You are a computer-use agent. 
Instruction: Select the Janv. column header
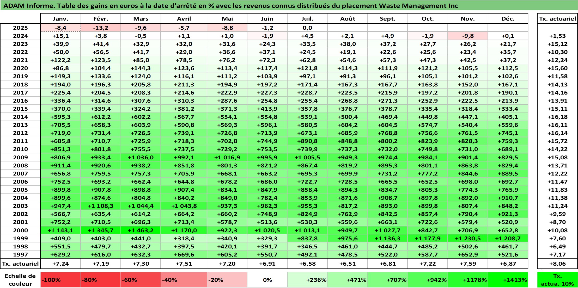[x=60, y=19]
